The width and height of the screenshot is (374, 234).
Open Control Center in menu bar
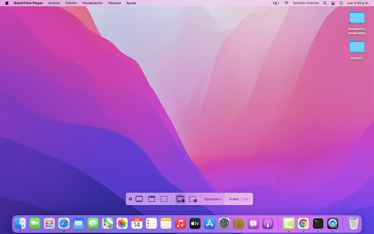(333, 3)
